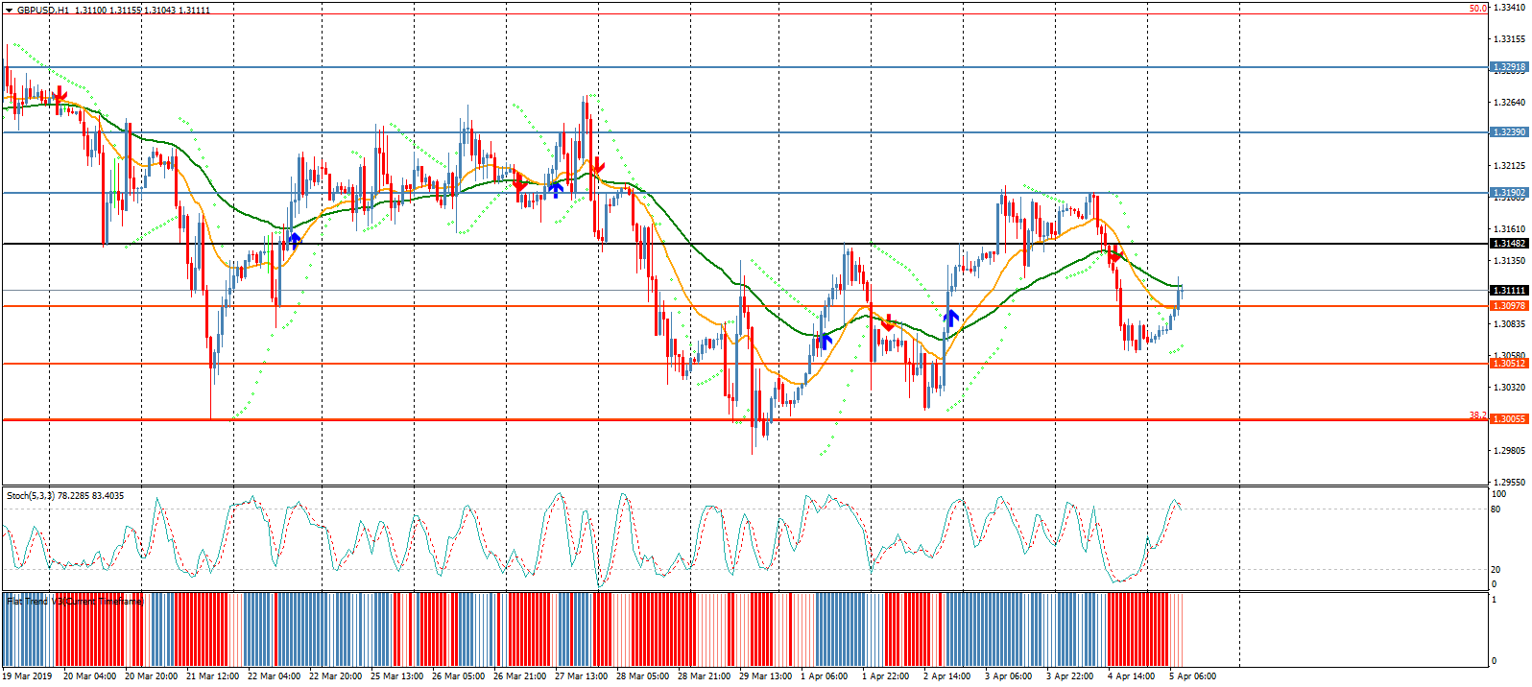Select the orange 1.30978 level label
Viewport: 1532px width, 687px height.
click(1507, 305)
